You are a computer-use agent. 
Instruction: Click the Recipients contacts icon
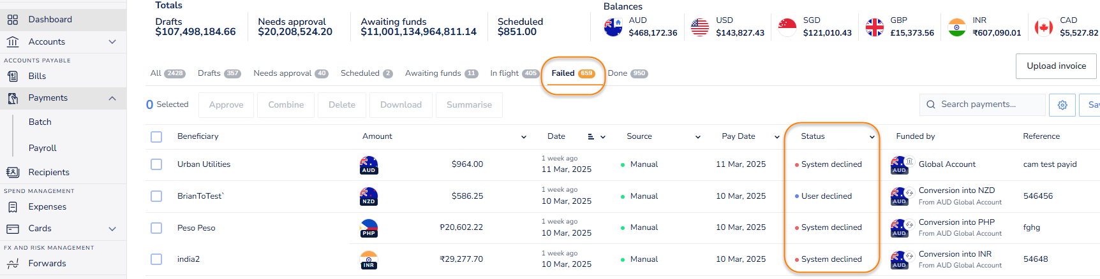point(13,173)
